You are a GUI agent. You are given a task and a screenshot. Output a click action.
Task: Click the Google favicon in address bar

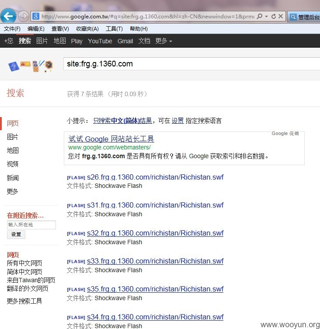(x=36, y=16)
